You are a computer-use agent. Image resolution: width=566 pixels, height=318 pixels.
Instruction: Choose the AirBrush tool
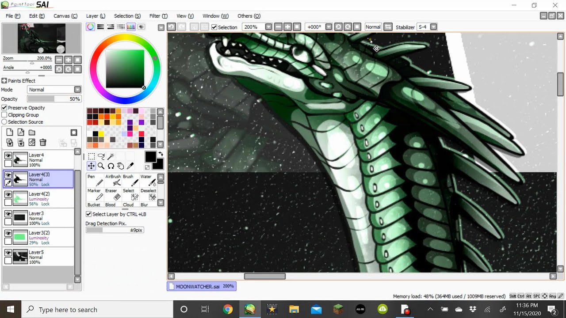coord(113,180)
